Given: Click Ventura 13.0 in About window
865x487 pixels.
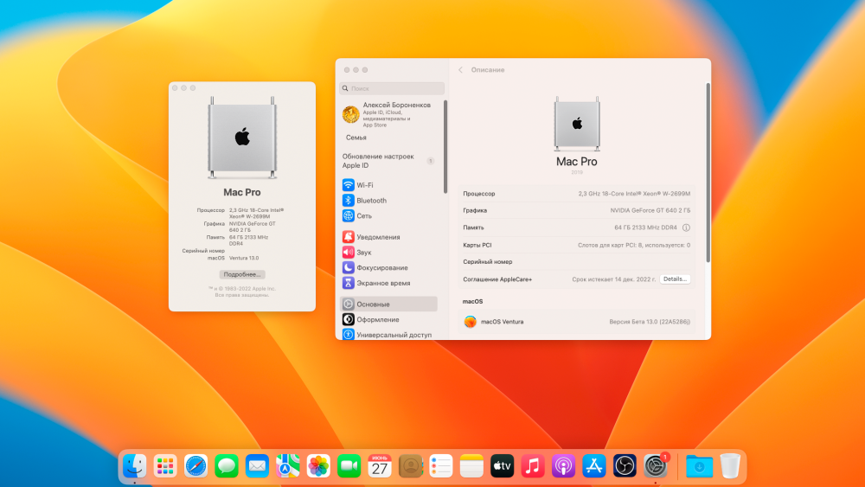Looking at the screenshot, I should tap(244, 258).
